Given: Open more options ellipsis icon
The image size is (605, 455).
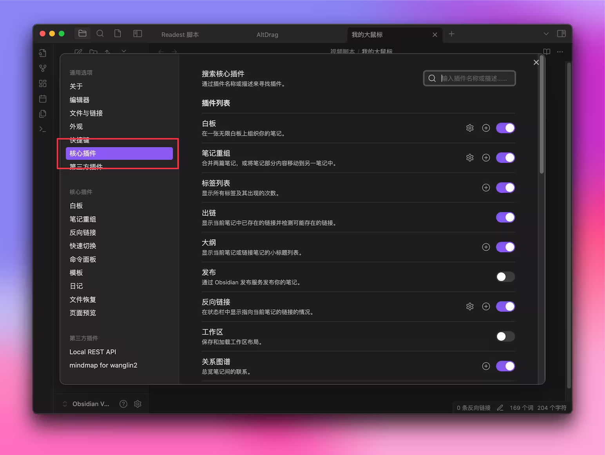Looking at the screenshot, I should [x=560, y=52].
